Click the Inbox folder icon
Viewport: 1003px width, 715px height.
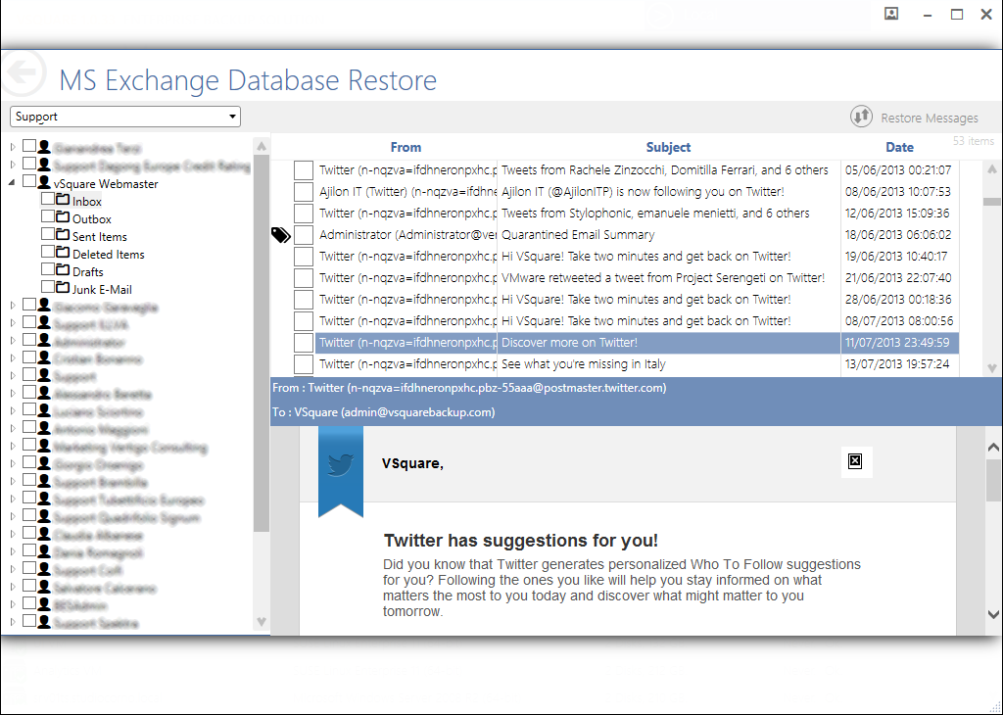[x=63, y=200]
